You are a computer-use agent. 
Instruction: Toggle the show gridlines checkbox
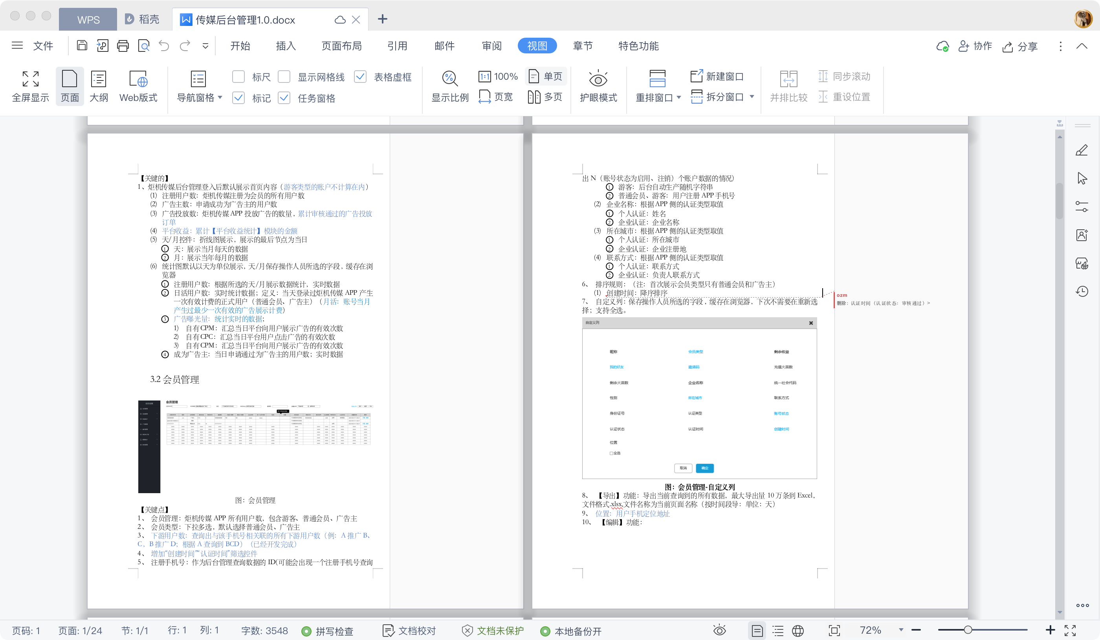pyautogui.click(x=284, y=77)
